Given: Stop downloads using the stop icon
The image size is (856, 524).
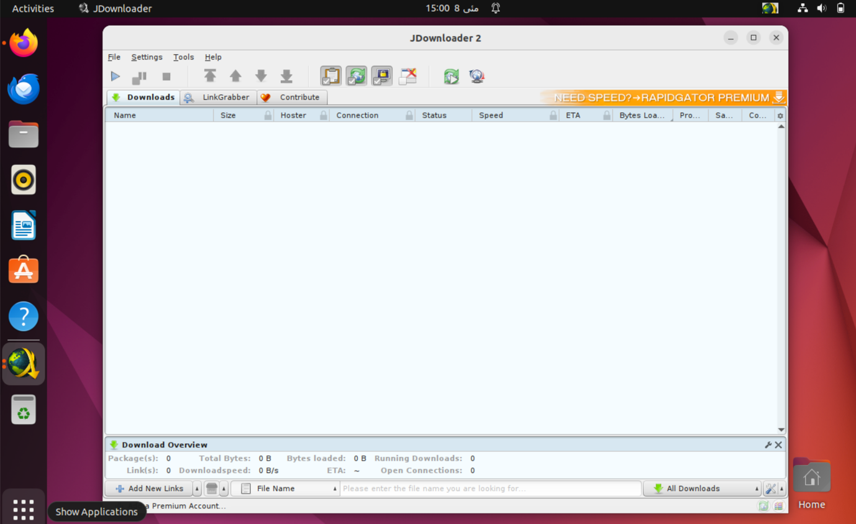Looking at the screenshot, I should [x=165, y=76].
